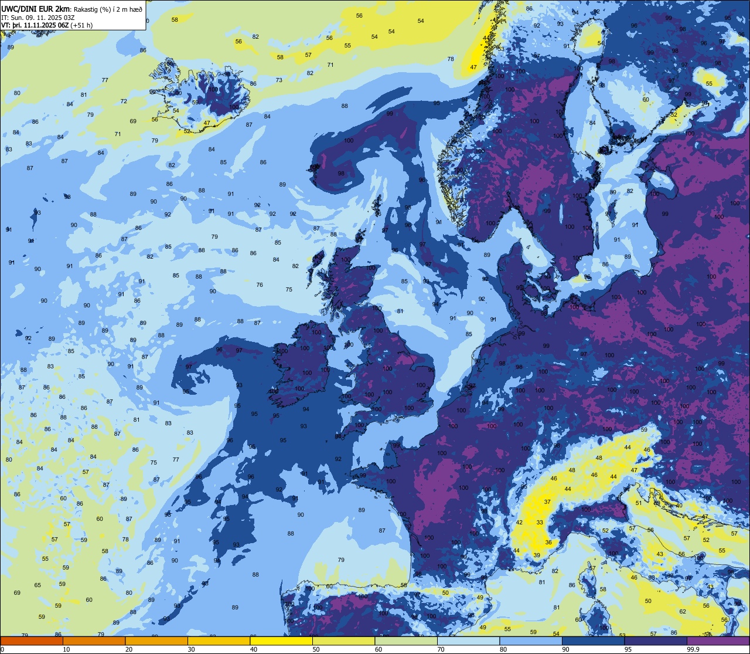Select the 90–95 medium blue legend swatch

593,641
